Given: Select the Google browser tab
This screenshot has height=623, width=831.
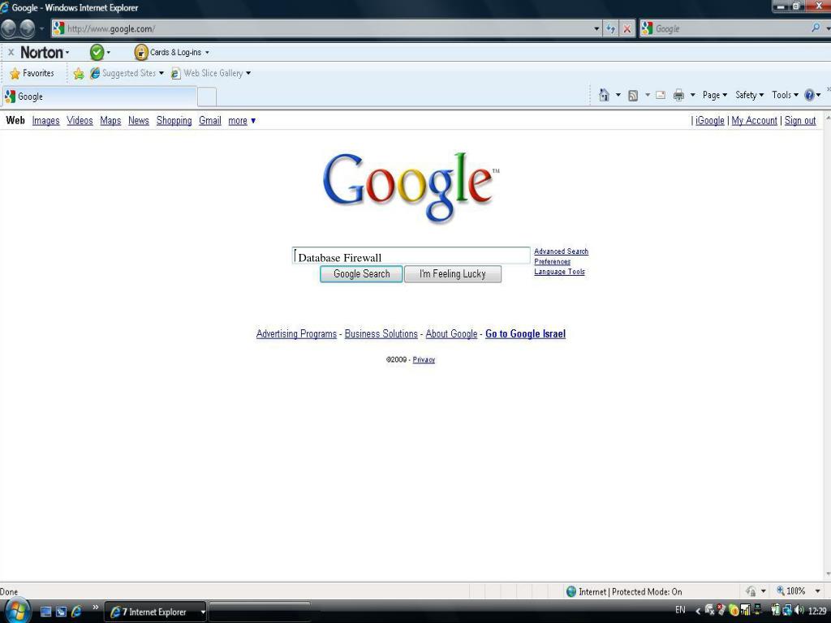Looking at the screenshot, I should (x=100, y=97).
